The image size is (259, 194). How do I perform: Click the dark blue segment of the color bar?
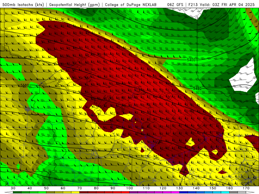pyautogui.click(x=184, y=192)
